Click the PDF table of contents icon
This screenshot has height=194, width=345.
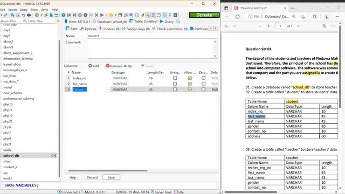pyautogui.click(x=225, y=26)
